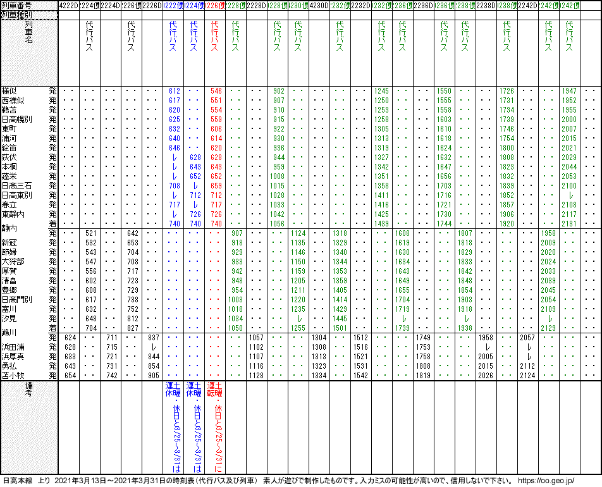Click the 2131 arrival time cell
The height and width of the screenshot is (487, 602).
[x=569, y=224]
